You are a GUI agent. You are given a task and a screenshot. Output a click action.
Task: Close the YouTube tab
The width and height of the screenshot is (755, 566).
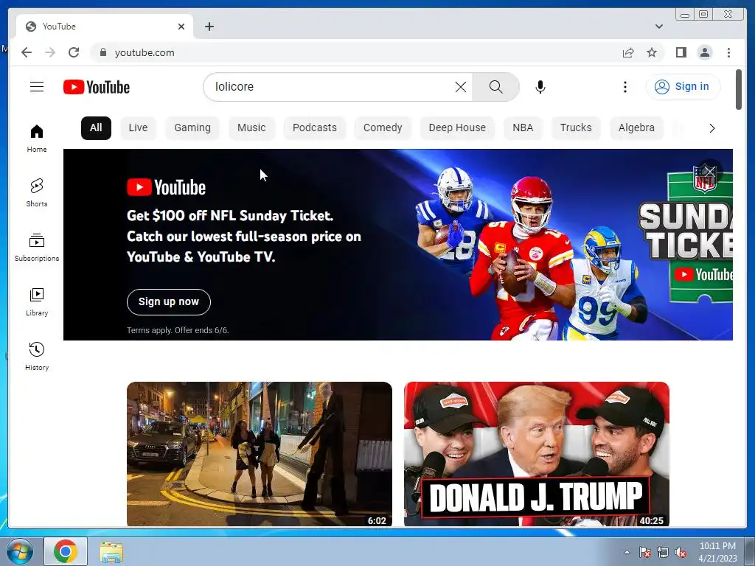[181, 27]
